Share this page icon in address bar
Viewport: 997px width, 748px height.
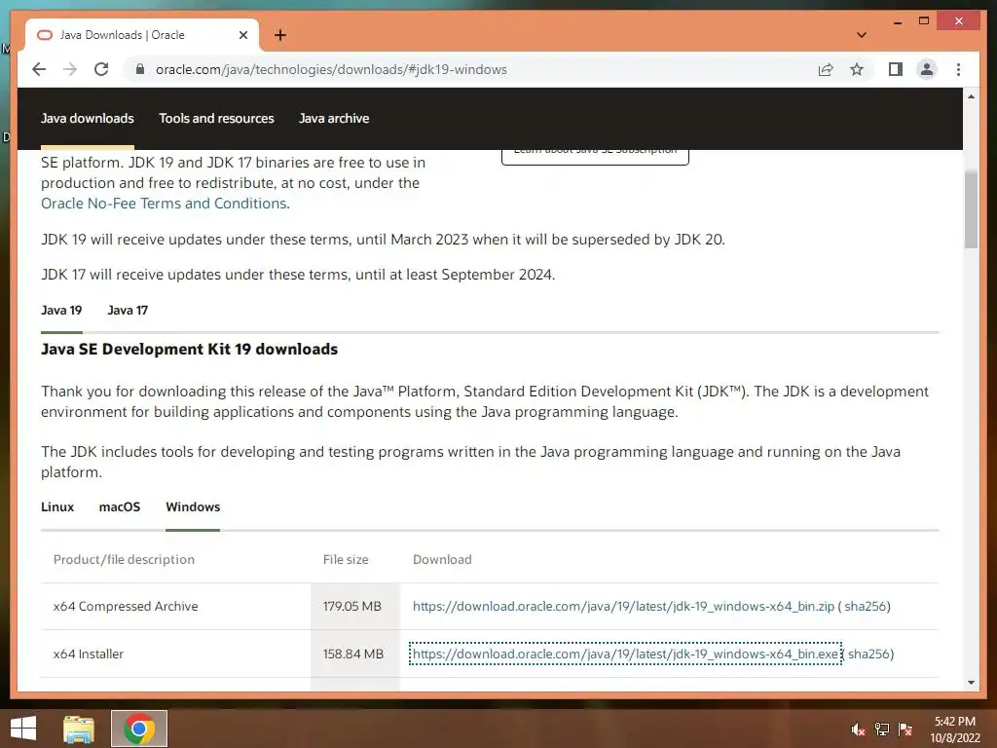826,69
